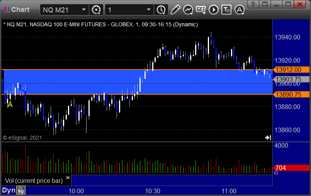311x196 pixels.
Task: Click the window detach icon in title bar
Action: point(265,4)
